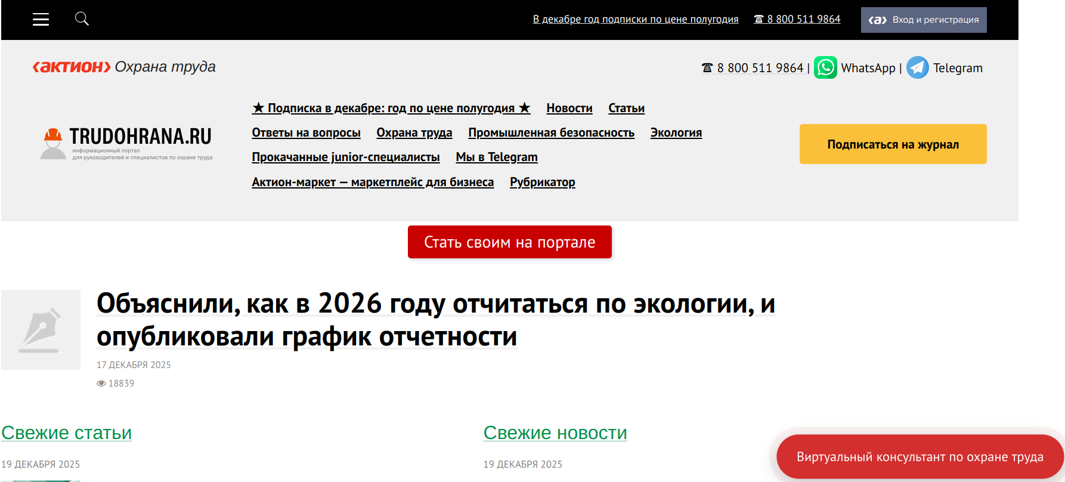Click the search magnifier icon
The height and width of the screenshot is (482, 1065).
tap(82, 19)
